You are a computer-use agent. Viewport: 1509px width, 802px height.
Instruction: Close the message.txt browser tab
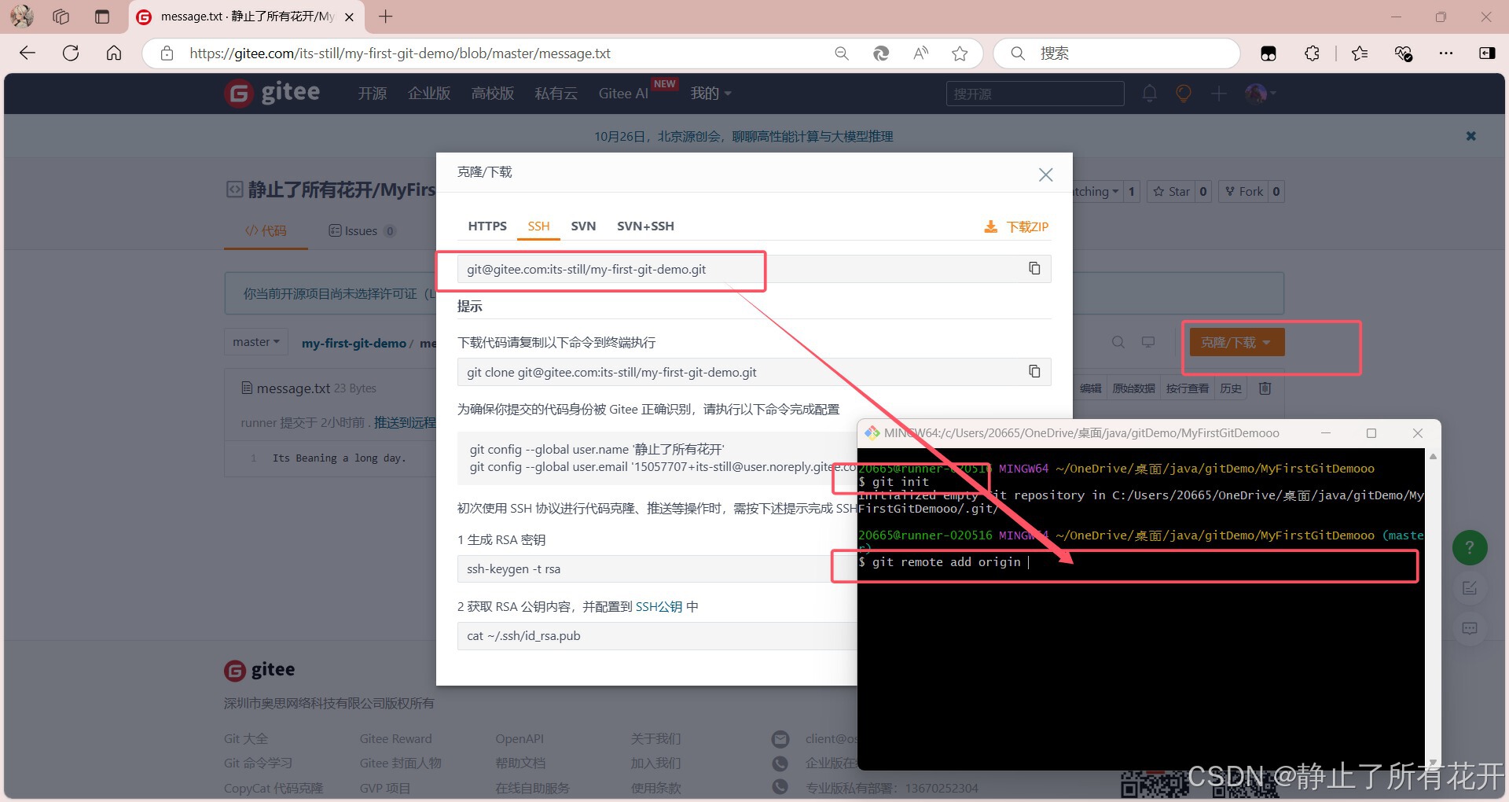(349, 17)
